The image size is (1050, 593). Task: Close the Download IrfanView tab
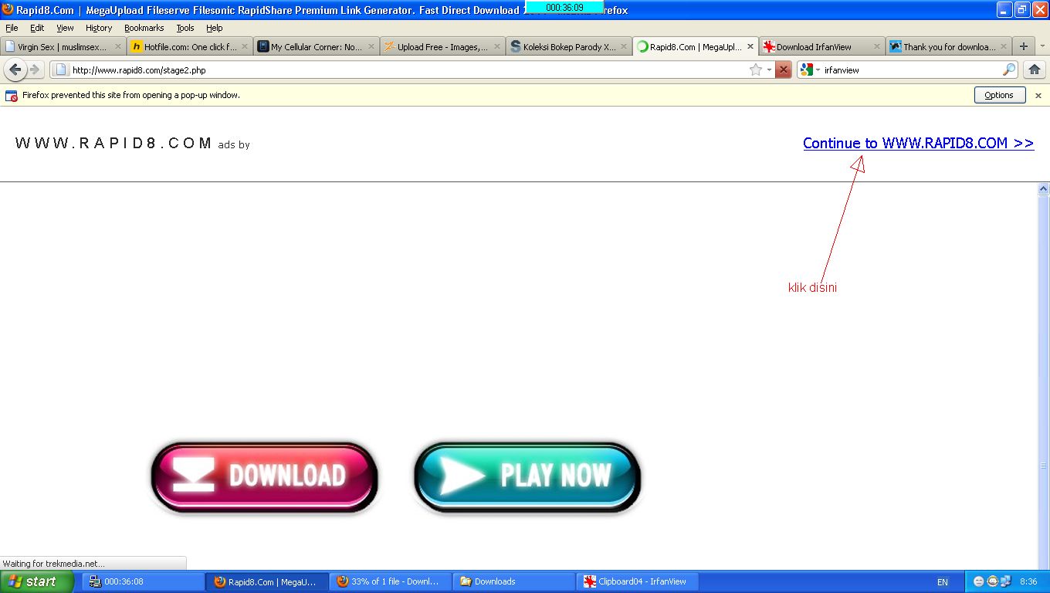tap(877, 46)
